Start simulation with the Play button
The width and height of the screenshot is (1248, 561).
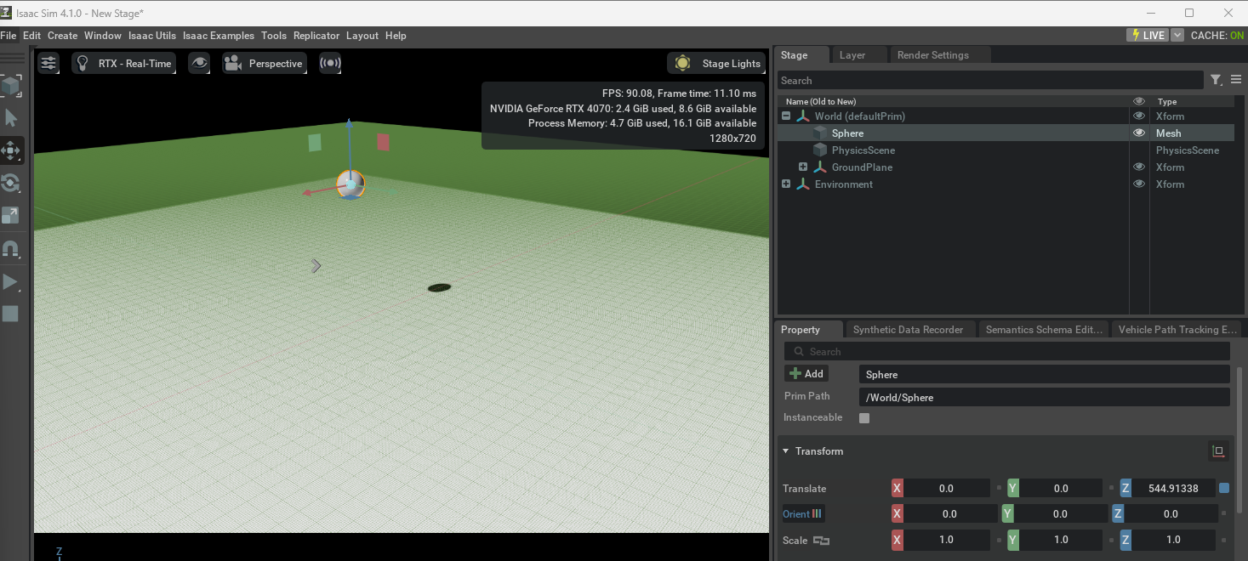click(x=10, y=281)
